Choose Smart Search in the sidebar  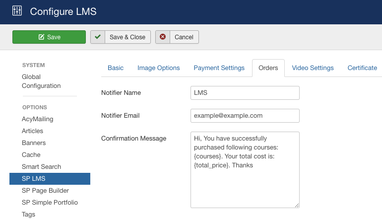coord(41,167)
